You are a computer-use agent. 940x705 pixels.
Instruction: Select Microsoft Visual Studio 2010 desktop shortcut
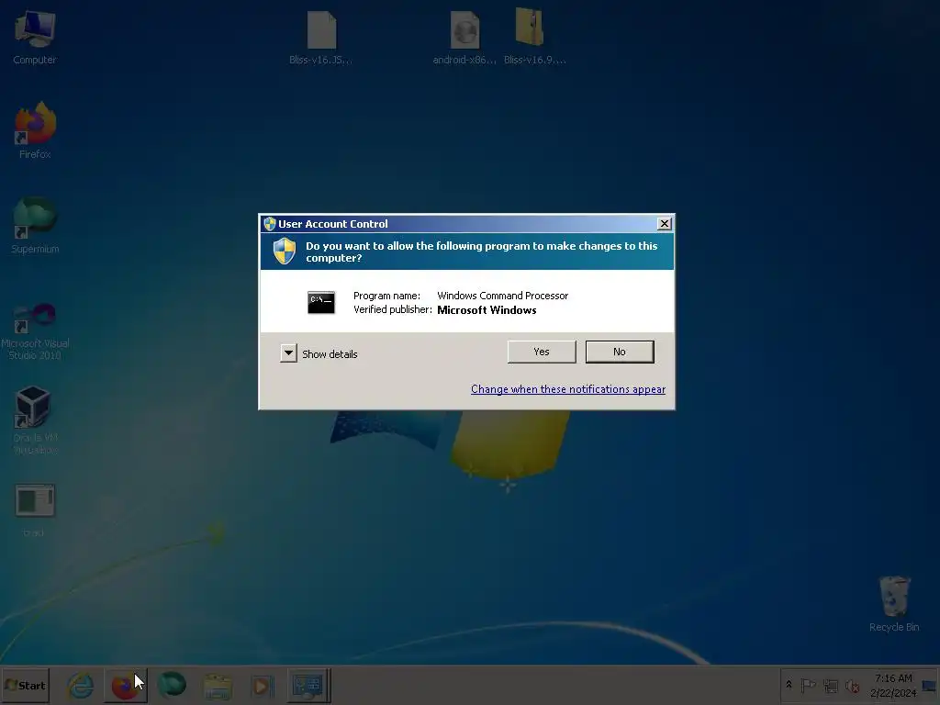click(x=35, y=331)
